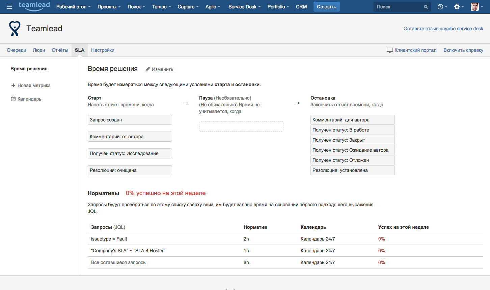Open the Настройки tab

pyautogui.click(x=103, y=50)
